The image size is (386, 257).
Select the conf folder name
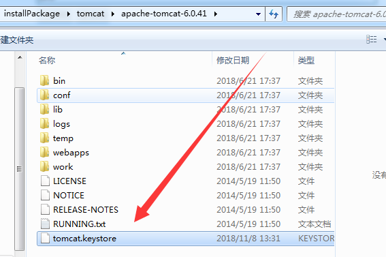(61, 95)
